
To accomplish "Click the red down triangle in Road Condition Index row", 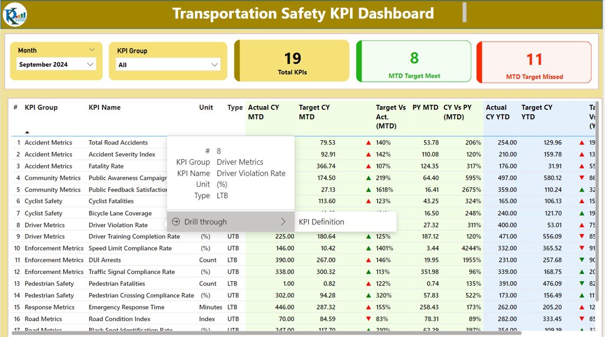I will pyautogui.click(x=369, y=319).
